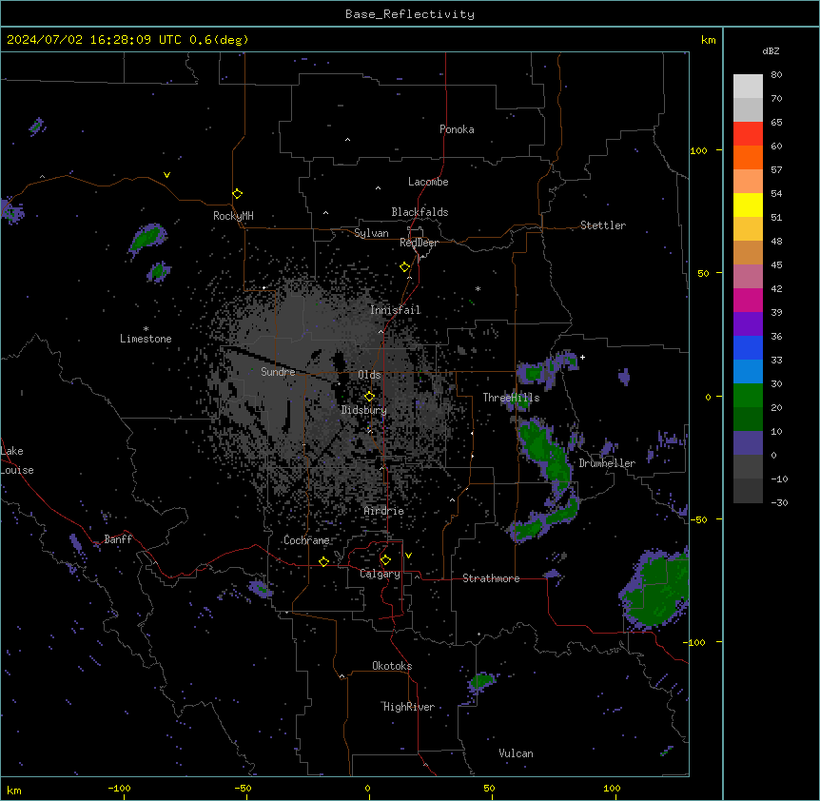Click the asterisk symbol above Limestone
Image resolution: width=820 pixels, height=801 pixels.
click(x=146, y=329)
